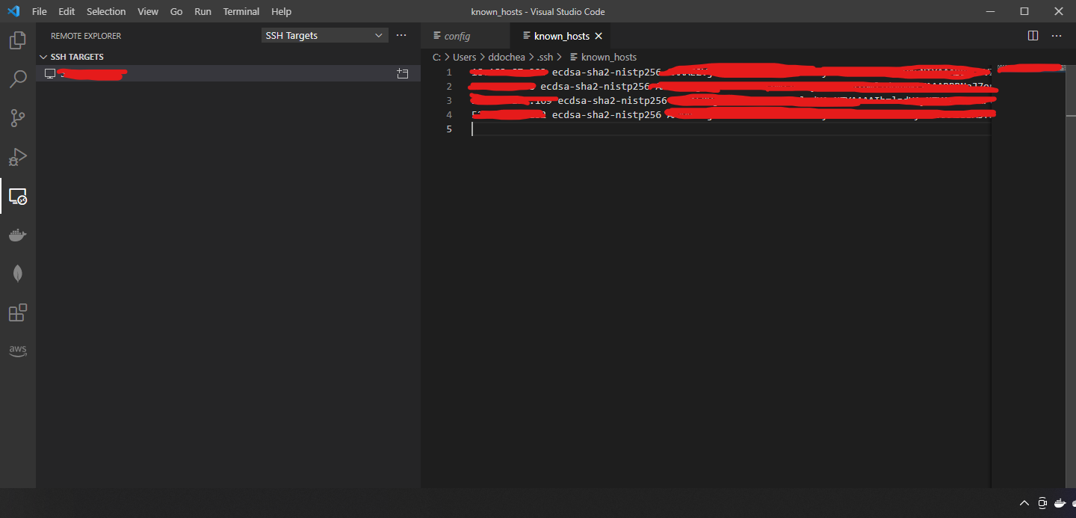Image resolution: width=1076 pixels, height=518 pixels.
Task: Click Users in the breadcrumb
Action: (464, 57)
